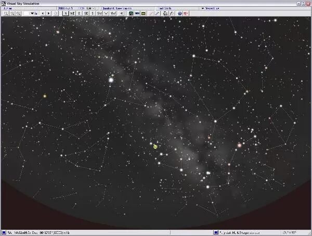The image size is (312, 236).
Task: Click the location field showing New Mexico
Action: pos(116,8)
